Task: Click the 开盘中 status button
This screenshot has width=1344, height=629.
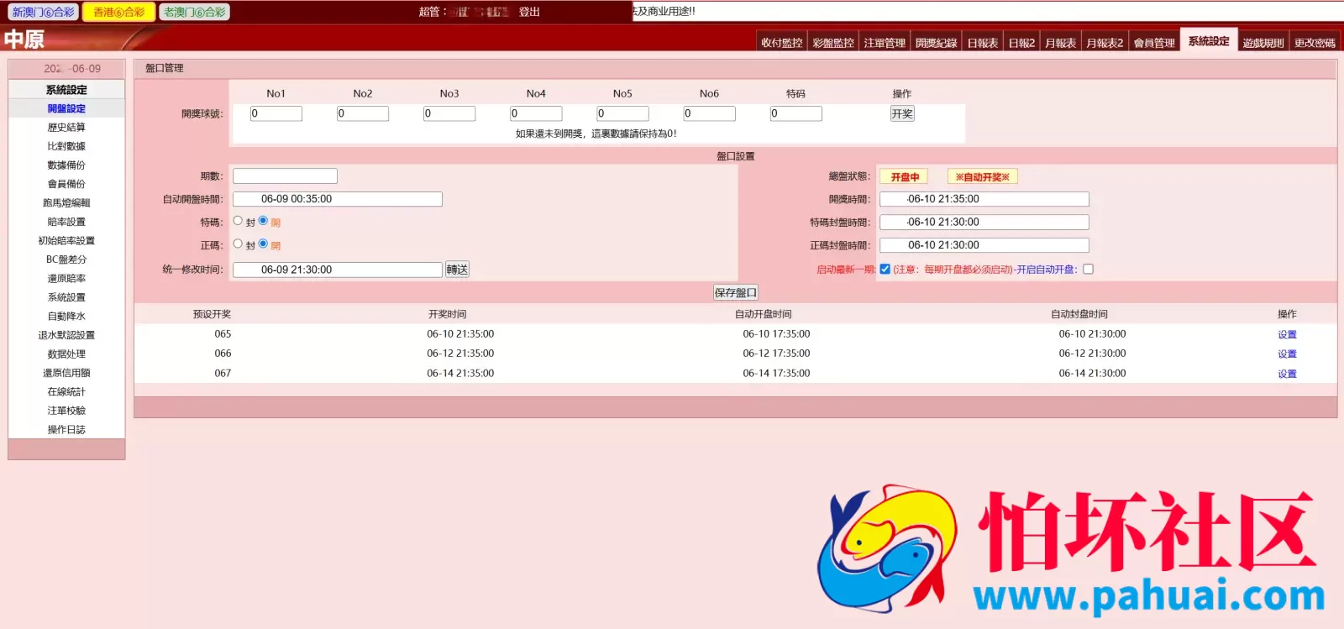Action: pyautogui.click(x=905, y=177)
